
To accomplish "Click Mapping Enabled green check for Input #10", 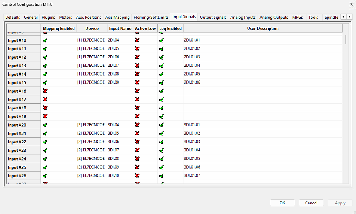I will (x=45, y=40).
